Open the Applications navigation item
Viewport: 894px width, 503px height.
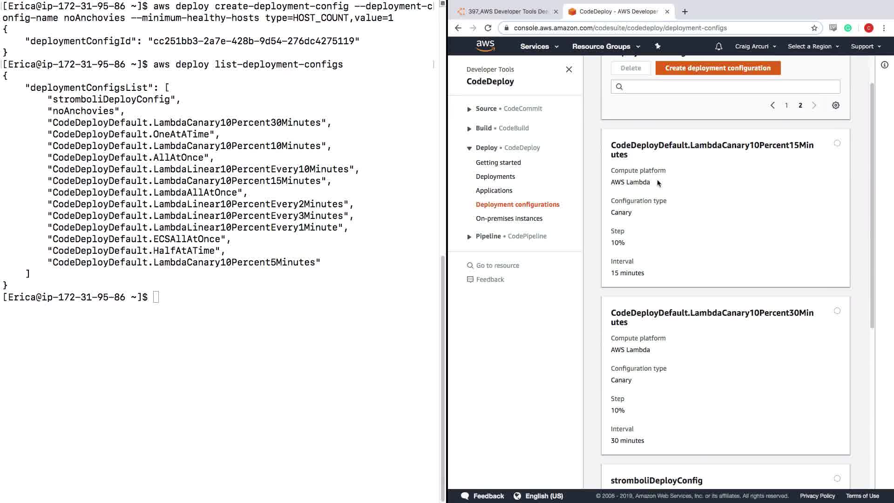click(494, 190)
